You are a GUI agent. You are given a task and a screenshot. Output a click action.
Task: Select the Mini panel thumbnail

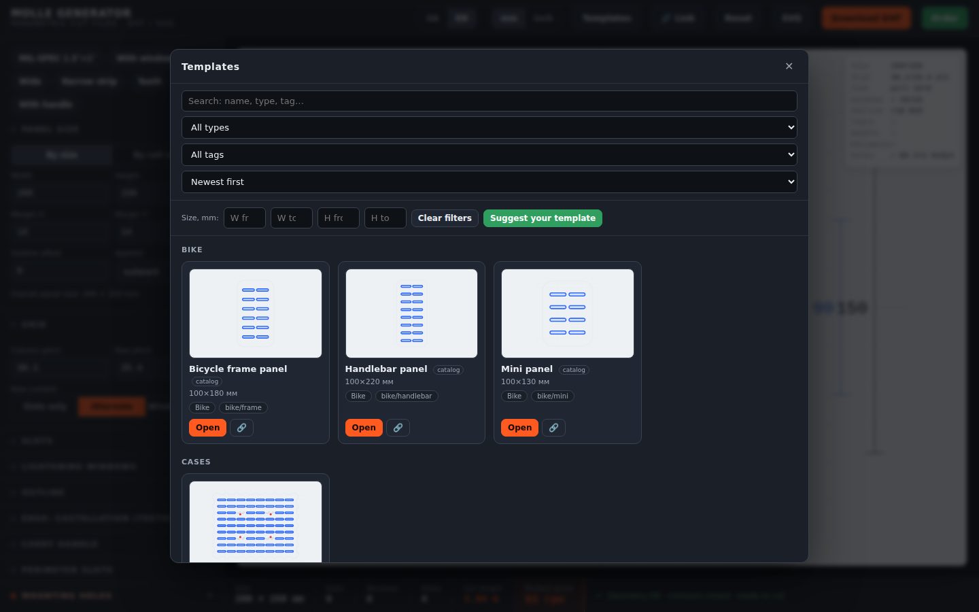pyautogui.click(x=568, y=313)
